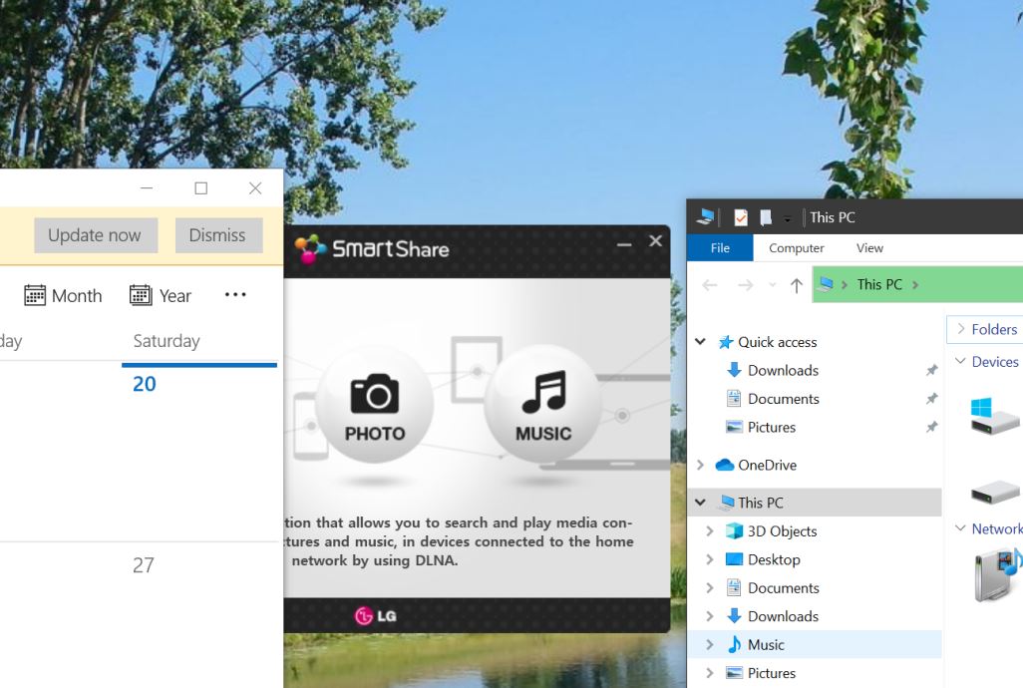Select This PC in navigation pane
Image resolution: width=1023 pixels, height=688 pixels.
point(761,503)
